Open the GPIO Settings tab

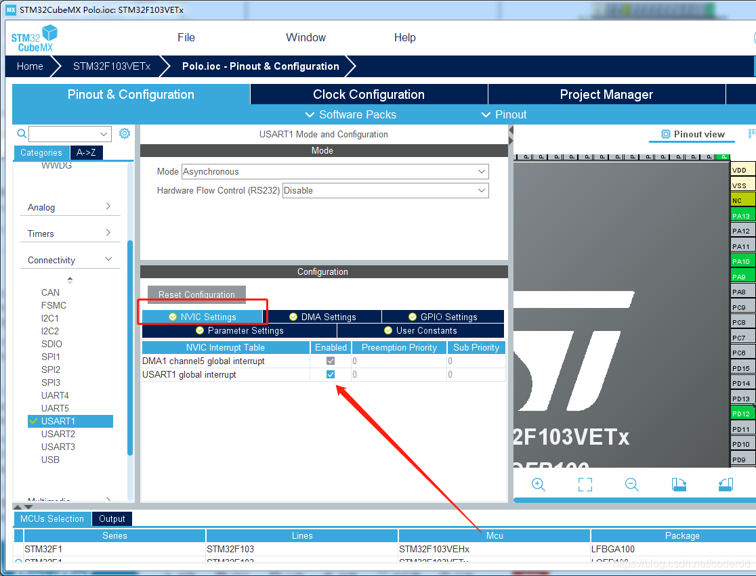[443, 317]
